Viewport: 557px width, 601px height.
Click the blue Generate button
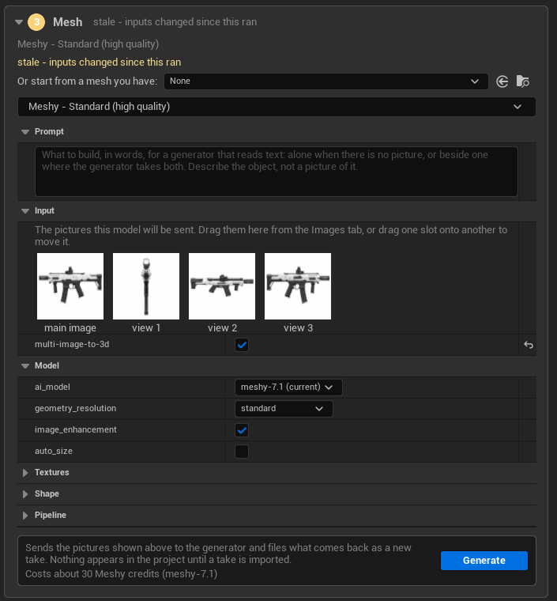tap(484, 561)
